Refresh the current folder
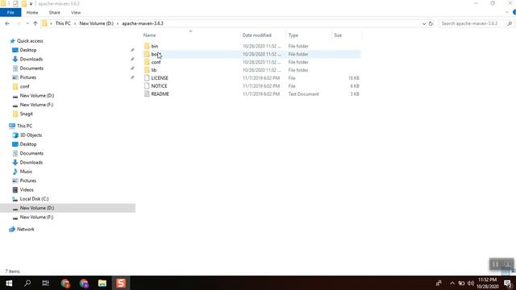The width and height of the screenshot is (516, 290). (431, 23)
